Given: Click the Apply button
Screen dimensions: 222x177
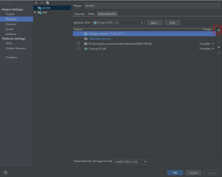Looking at the screenshot, I should click(212, 173).
